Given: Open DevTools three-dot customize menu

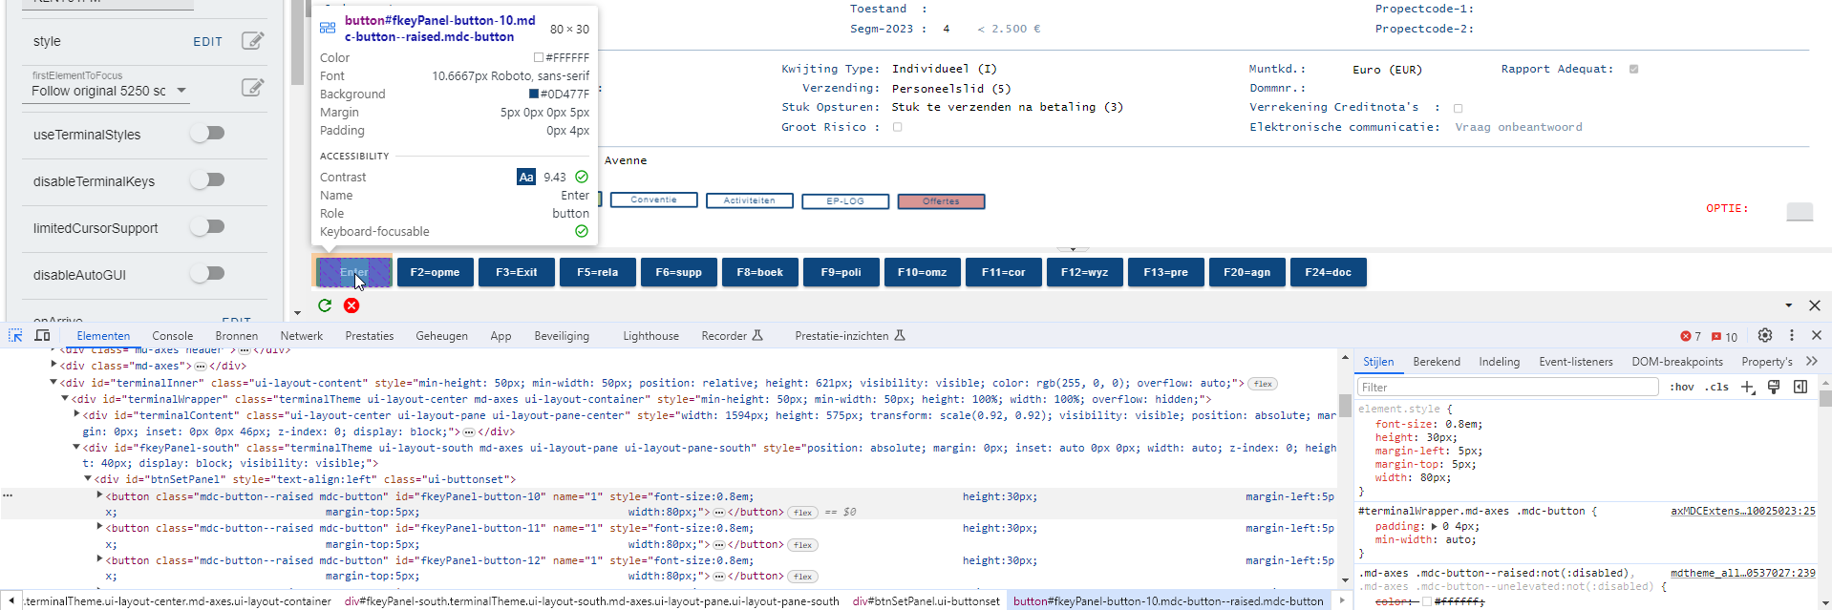Looking at the screenshot, I should (1792, 336).
